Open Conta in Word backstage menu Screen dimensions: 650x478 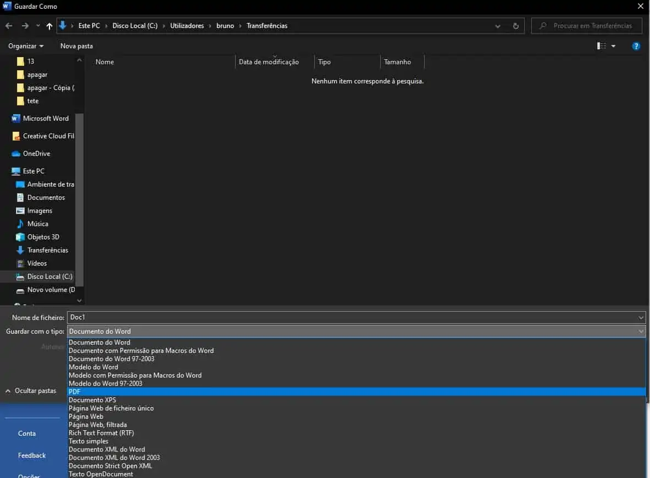click(x=27, y=434)
